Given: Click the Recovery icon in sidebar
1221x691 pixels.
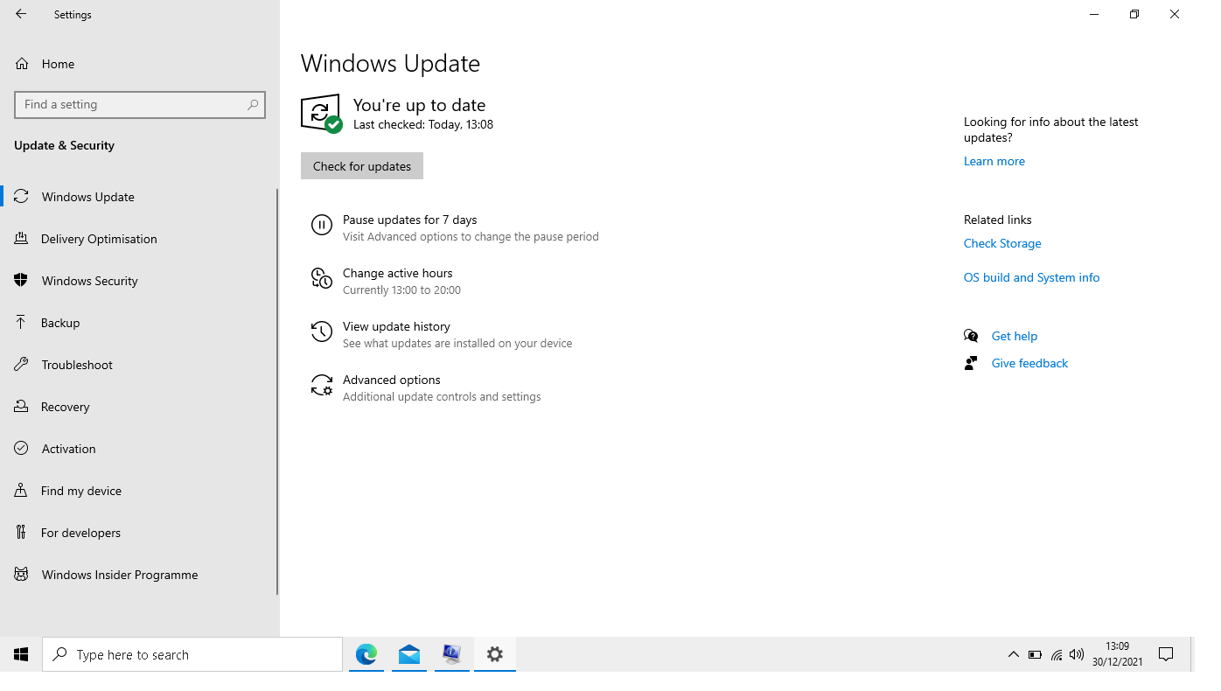Looking at the screenshot, I should 21,407.
